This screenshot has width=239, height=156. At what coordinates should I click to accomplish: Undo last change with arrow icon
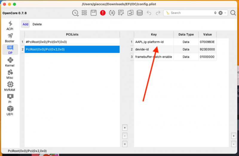pos(149,13)
